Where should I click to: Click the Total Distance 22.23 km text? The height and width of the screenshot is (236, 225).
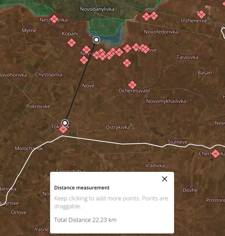click(85, 220)
